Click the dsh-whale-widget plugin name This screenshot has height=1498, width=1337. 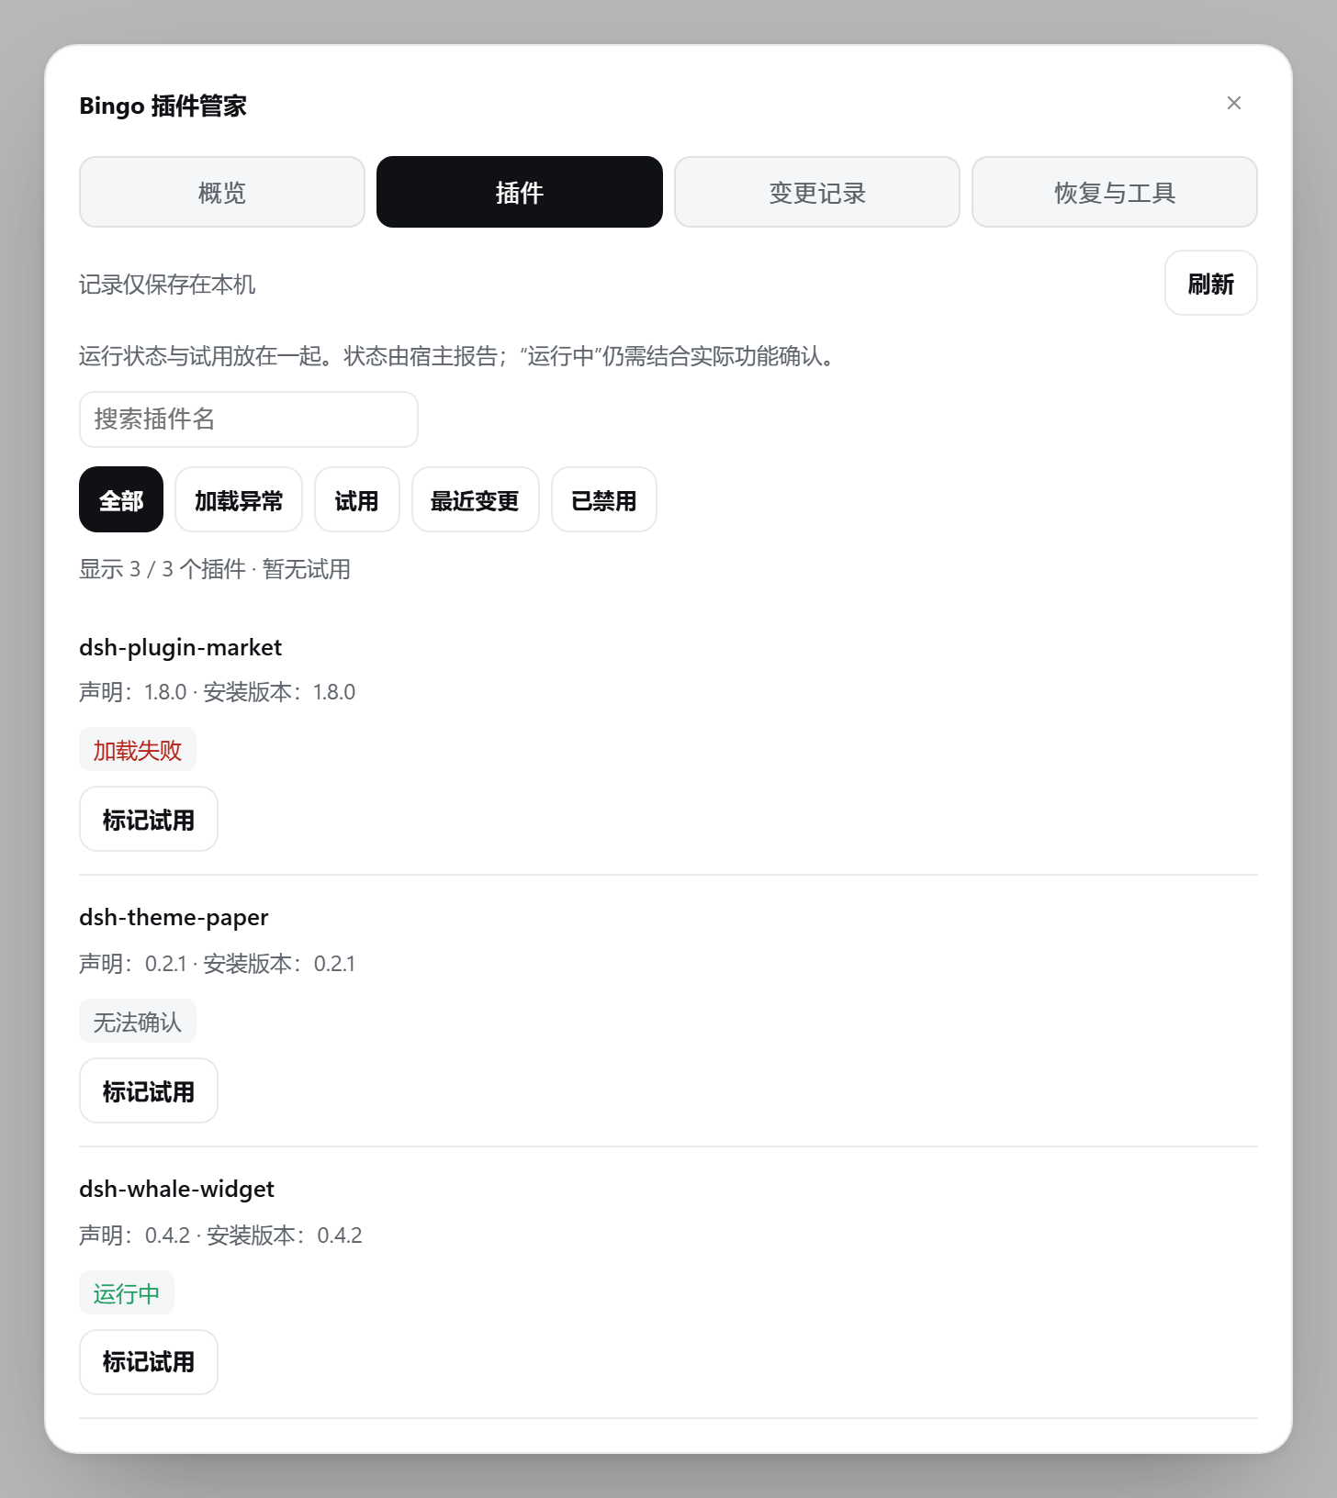176,1189
